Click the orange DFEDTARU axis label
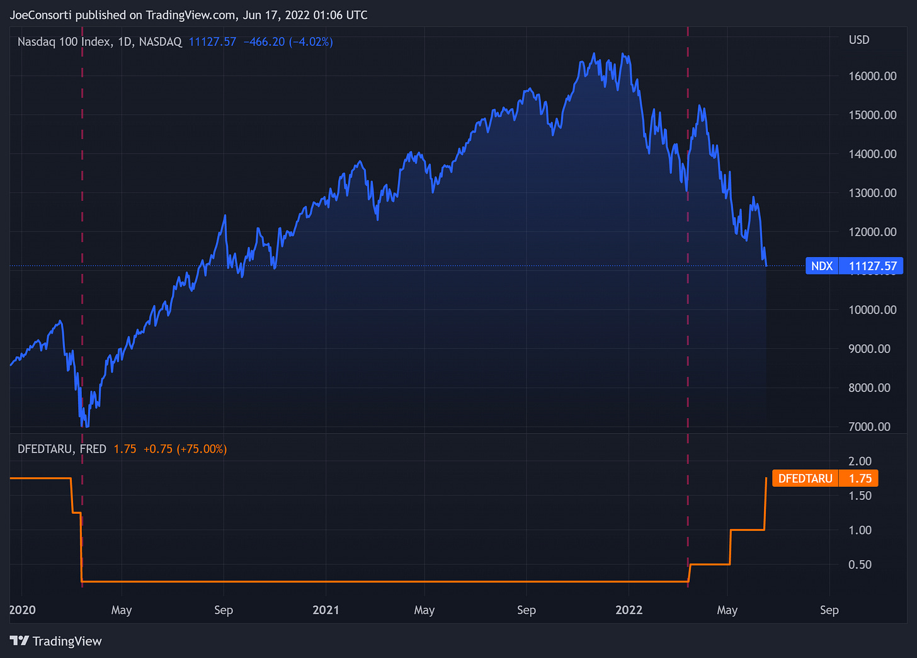 (805, 479)
